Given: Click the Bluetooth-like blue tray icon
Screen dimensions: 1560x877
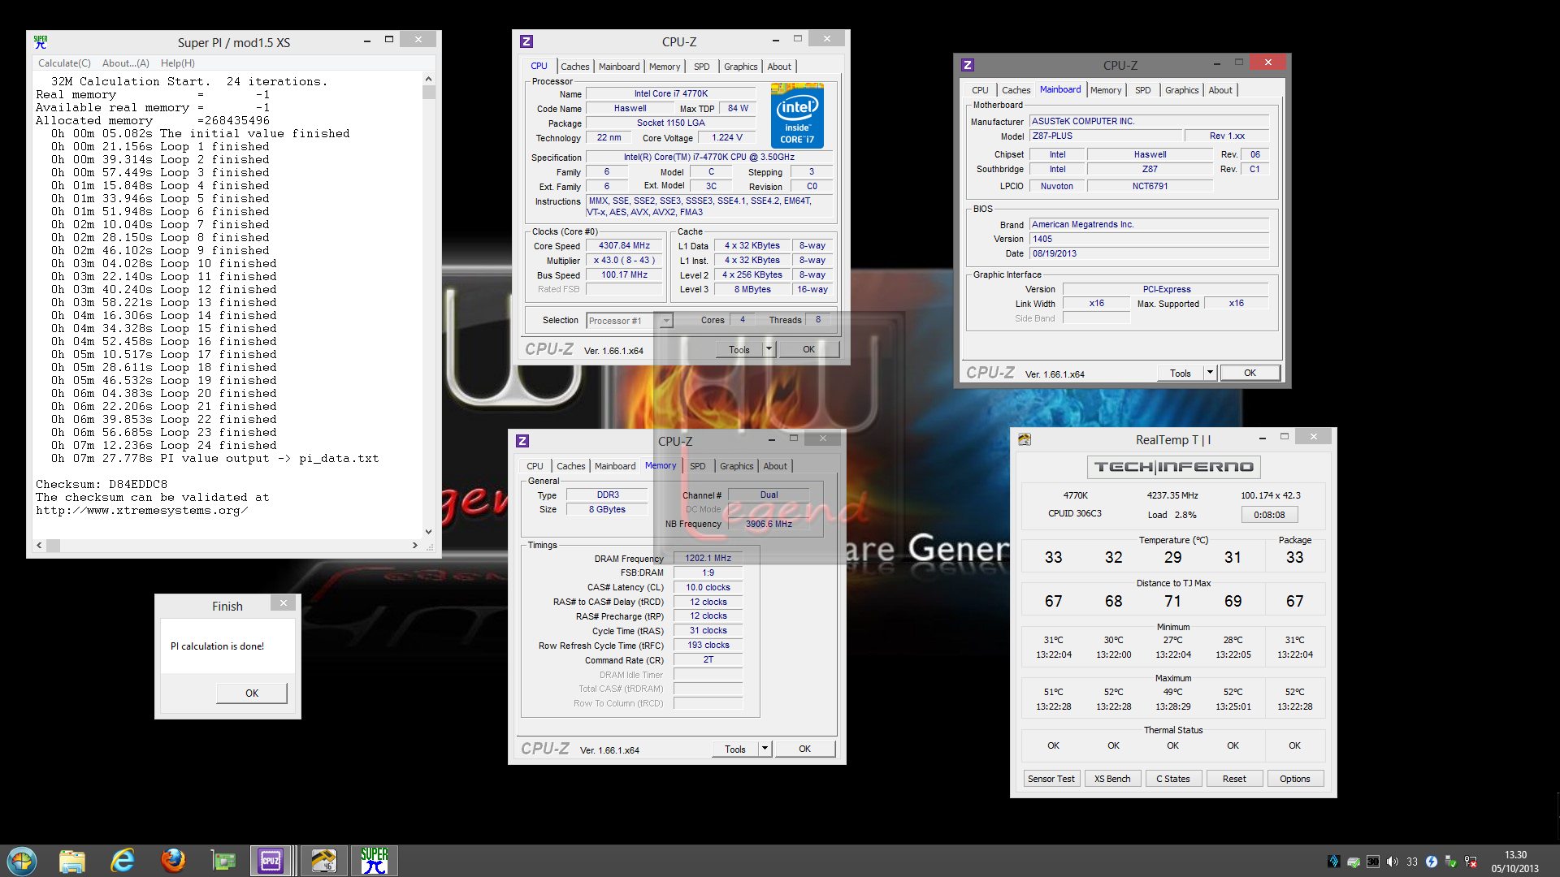Looking at the screenshot, I should (x=1432, y=862).
